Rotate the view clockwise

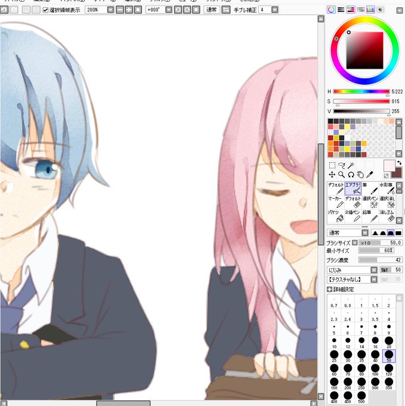click(x=187, y=10)
